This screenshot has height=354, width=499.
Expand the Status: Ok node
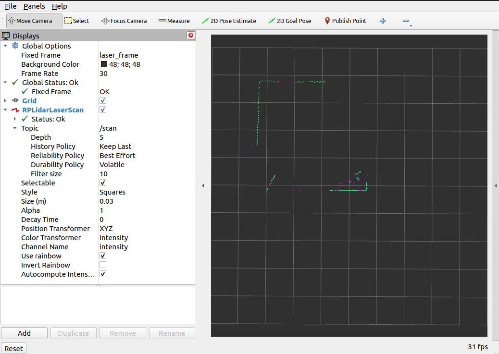pos(15,119)
